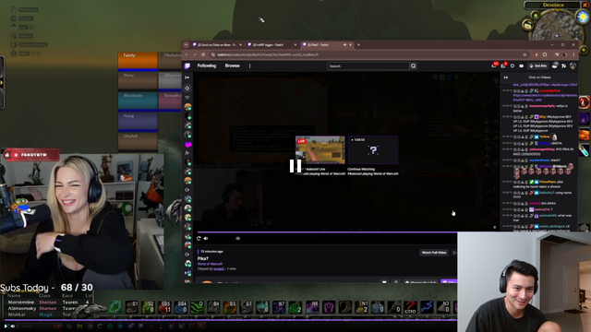Click the Get Bits button
591x332 pixels.
[537, 65]
